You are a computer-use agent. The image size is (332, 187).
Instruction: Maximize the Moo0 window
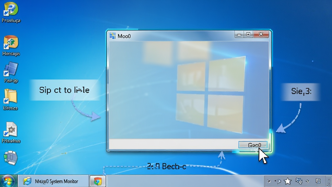tap(248, 34)
